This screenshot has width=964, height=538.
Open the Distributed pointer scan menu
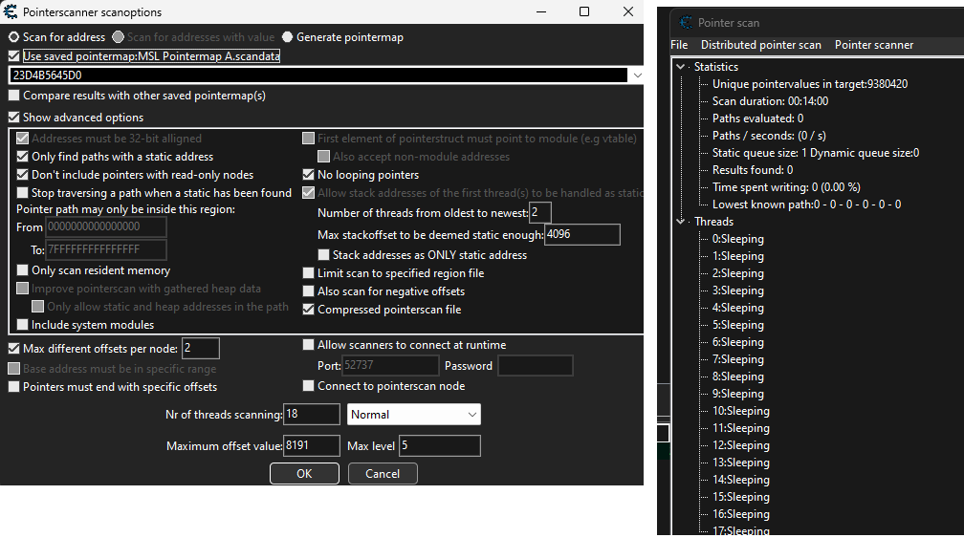[760, 45]
